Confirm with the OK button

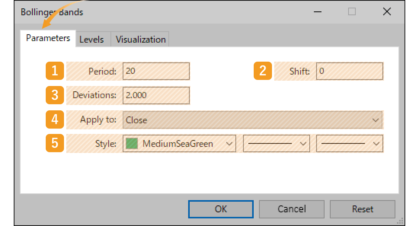[221, 209]
